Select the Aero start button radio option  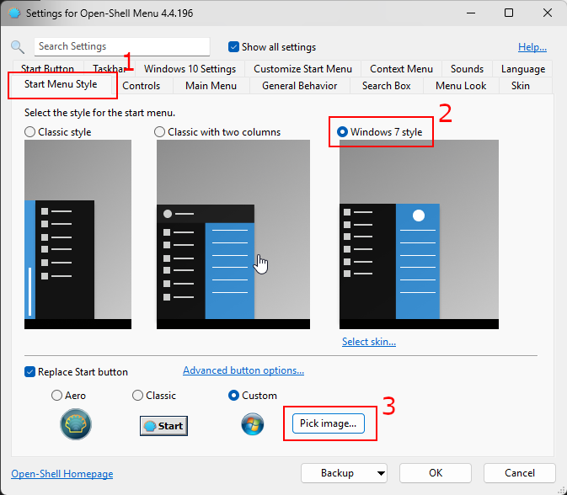(x=56, y=396)
